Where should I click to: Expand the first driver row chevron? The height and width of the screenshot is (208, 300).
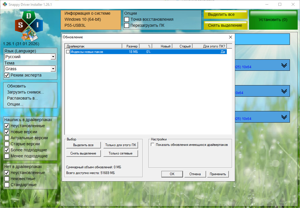(284, 65)
